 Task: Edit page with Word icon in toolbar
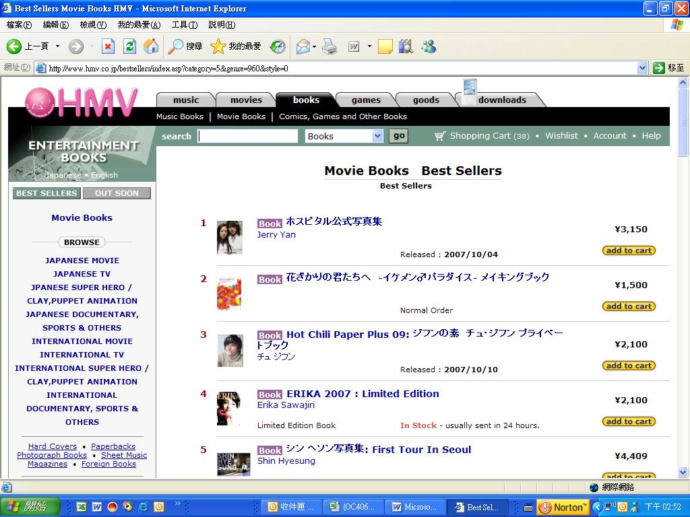354,46
